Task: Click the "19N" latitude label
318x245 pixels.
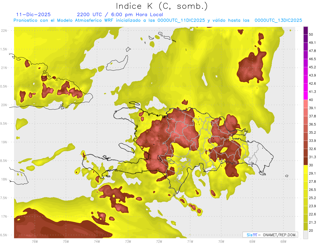Action: pyautogui.click(x=5, y=142)
